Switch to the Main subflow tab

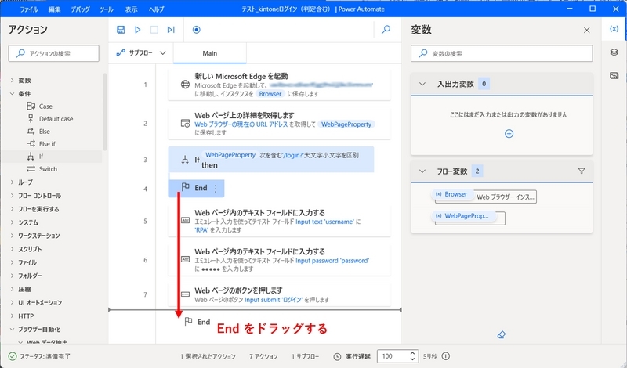(x=209, y=53)
